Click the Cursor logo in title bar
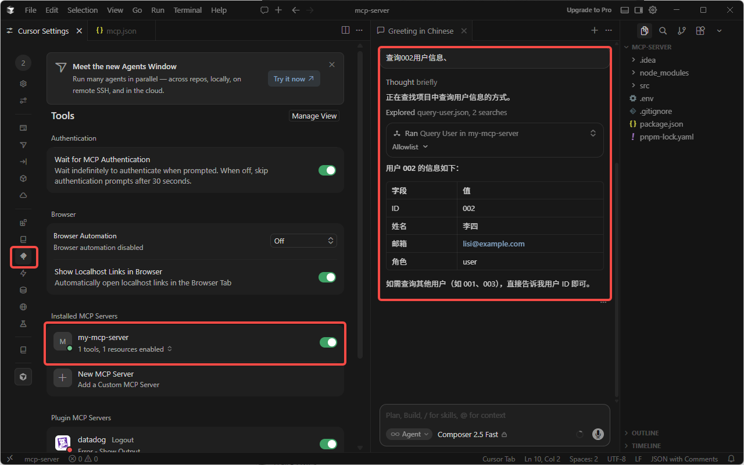This screenshot has width=744, height=465. 11,10
